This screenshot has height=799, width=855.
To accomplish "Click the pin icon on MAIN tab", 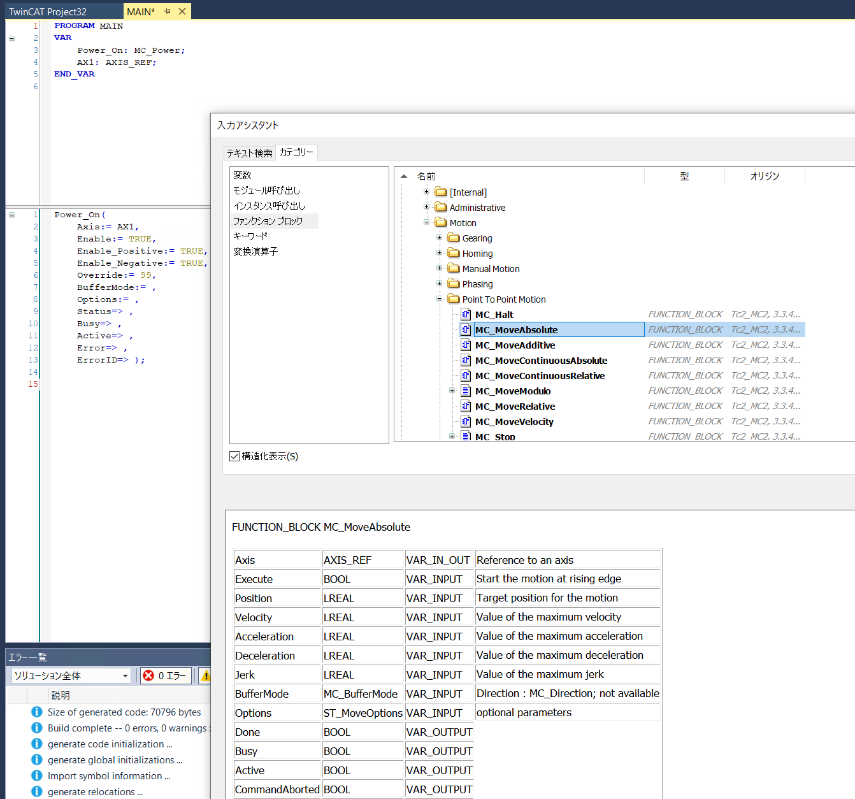I will (168, 11).
